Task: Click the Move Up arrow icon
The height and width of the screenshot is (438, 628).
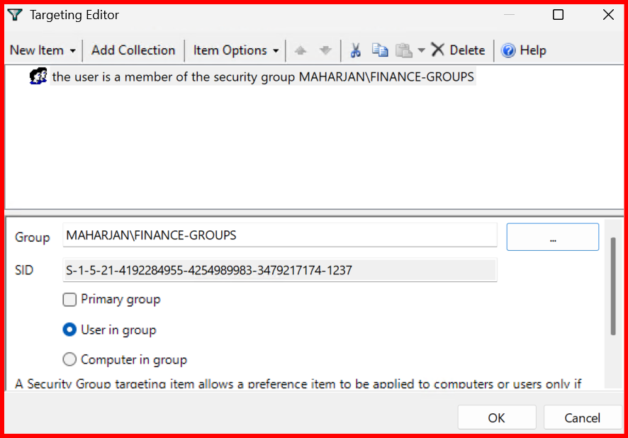Action: tap(301, 50)
